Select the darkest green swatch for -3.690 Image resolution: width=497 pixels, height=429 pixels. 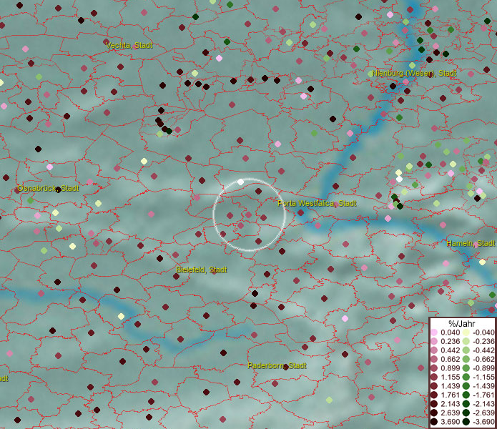point(466,422)
